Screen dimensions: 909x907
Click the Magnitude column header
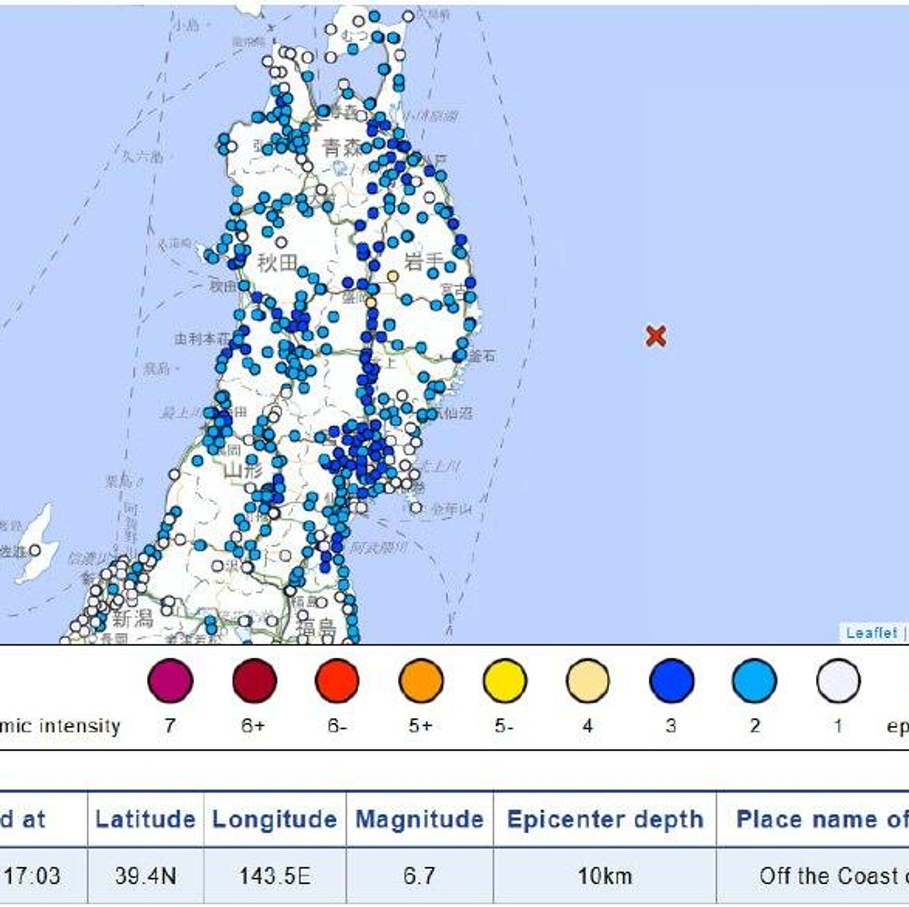coord(419,819)
